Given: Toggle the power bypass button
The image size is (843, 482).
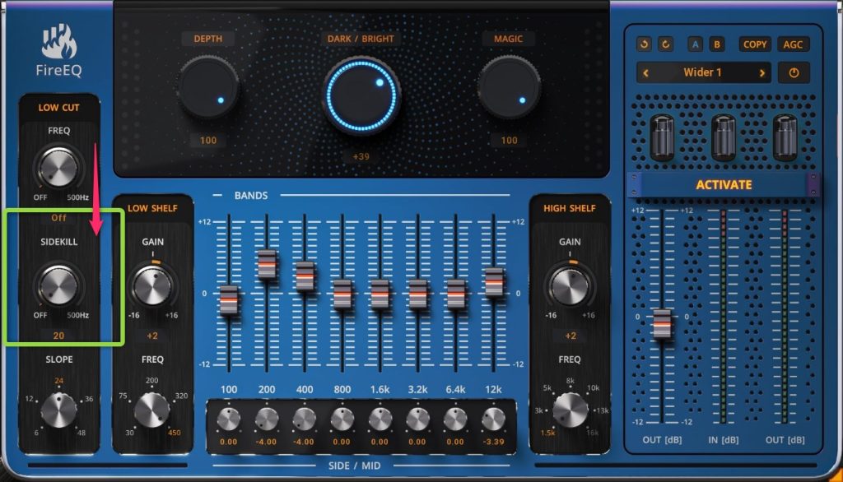Looking at the screenshot, I should pos(794,72).
